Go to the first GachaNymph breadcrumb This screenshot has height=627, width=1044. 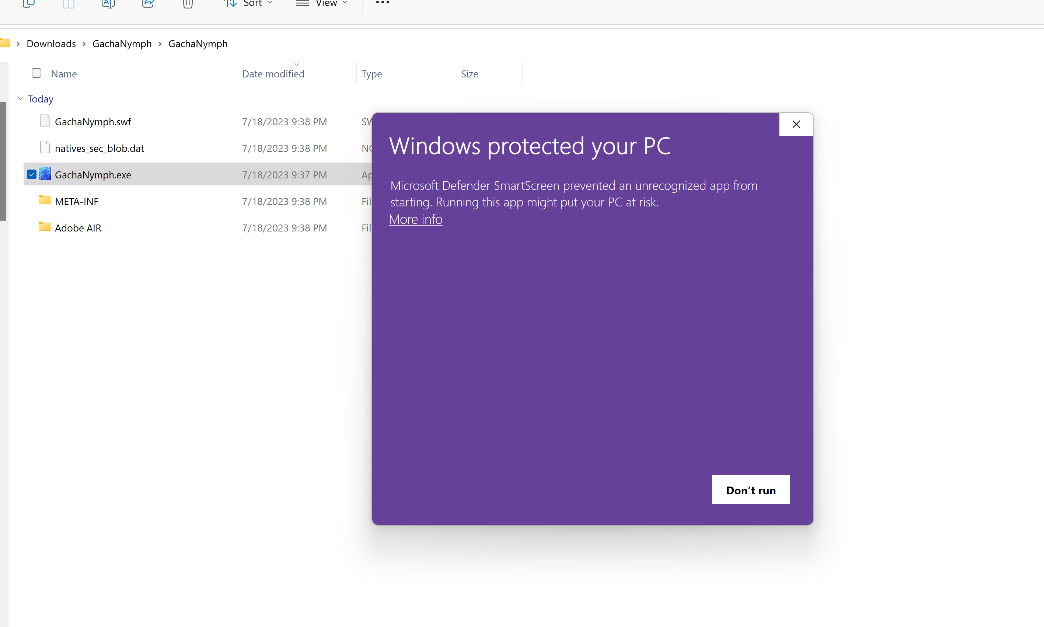tap(122, 43)
